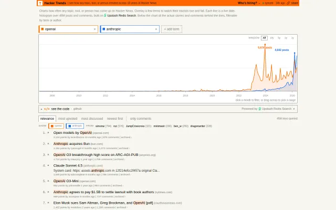Upvote the Anthropic acquires Bun story
Image resolution: width=336 pixels, height=210 pixels.
(48, 143)
